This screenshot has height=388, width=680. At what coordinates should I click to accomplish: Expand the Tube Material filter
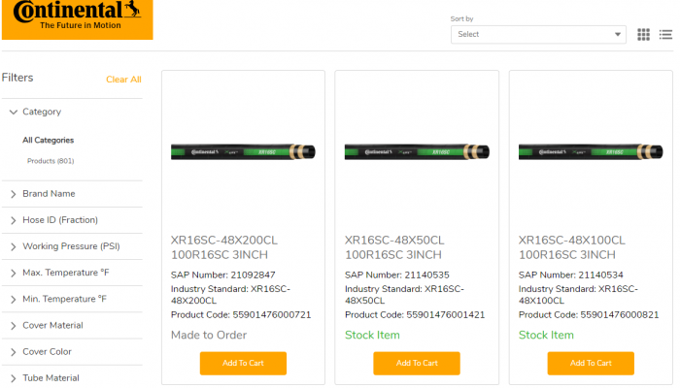[x=51, y=377]
